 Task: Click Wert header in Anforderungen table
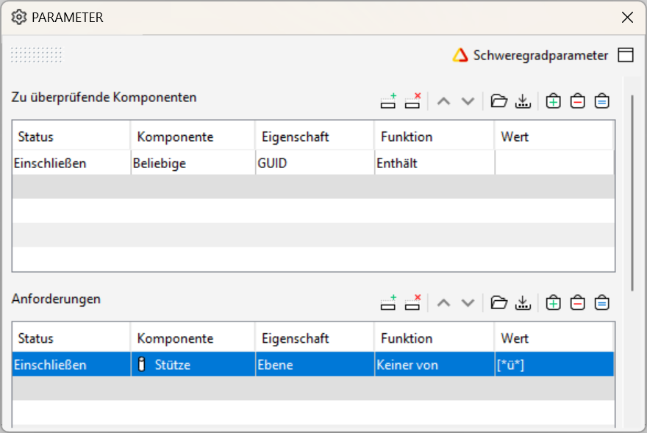pyautogui.click(x=554, y=338)
